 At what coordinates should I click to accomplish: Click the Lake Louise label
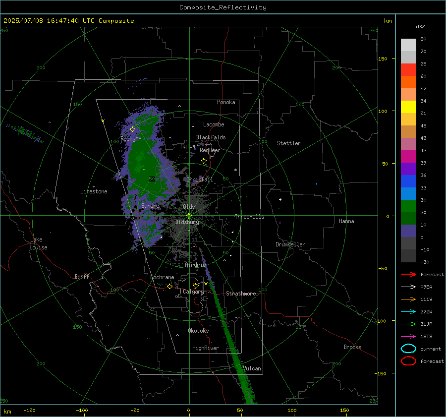coord(38,243)
